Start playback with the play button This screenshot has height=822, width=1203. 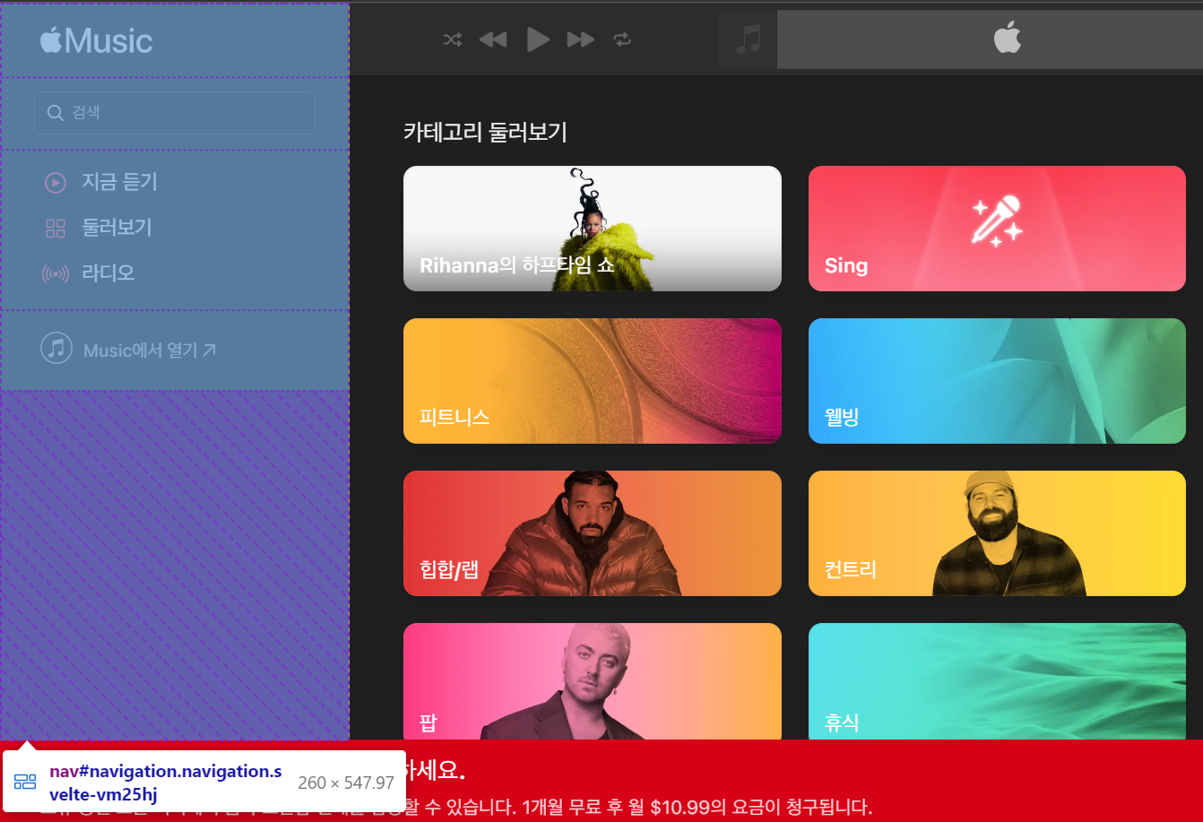[538, 39]
